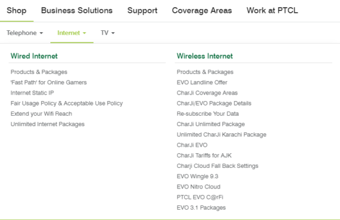
Task: Open Wireless Internet Products & Packages
Action: (x=205, y=72)
